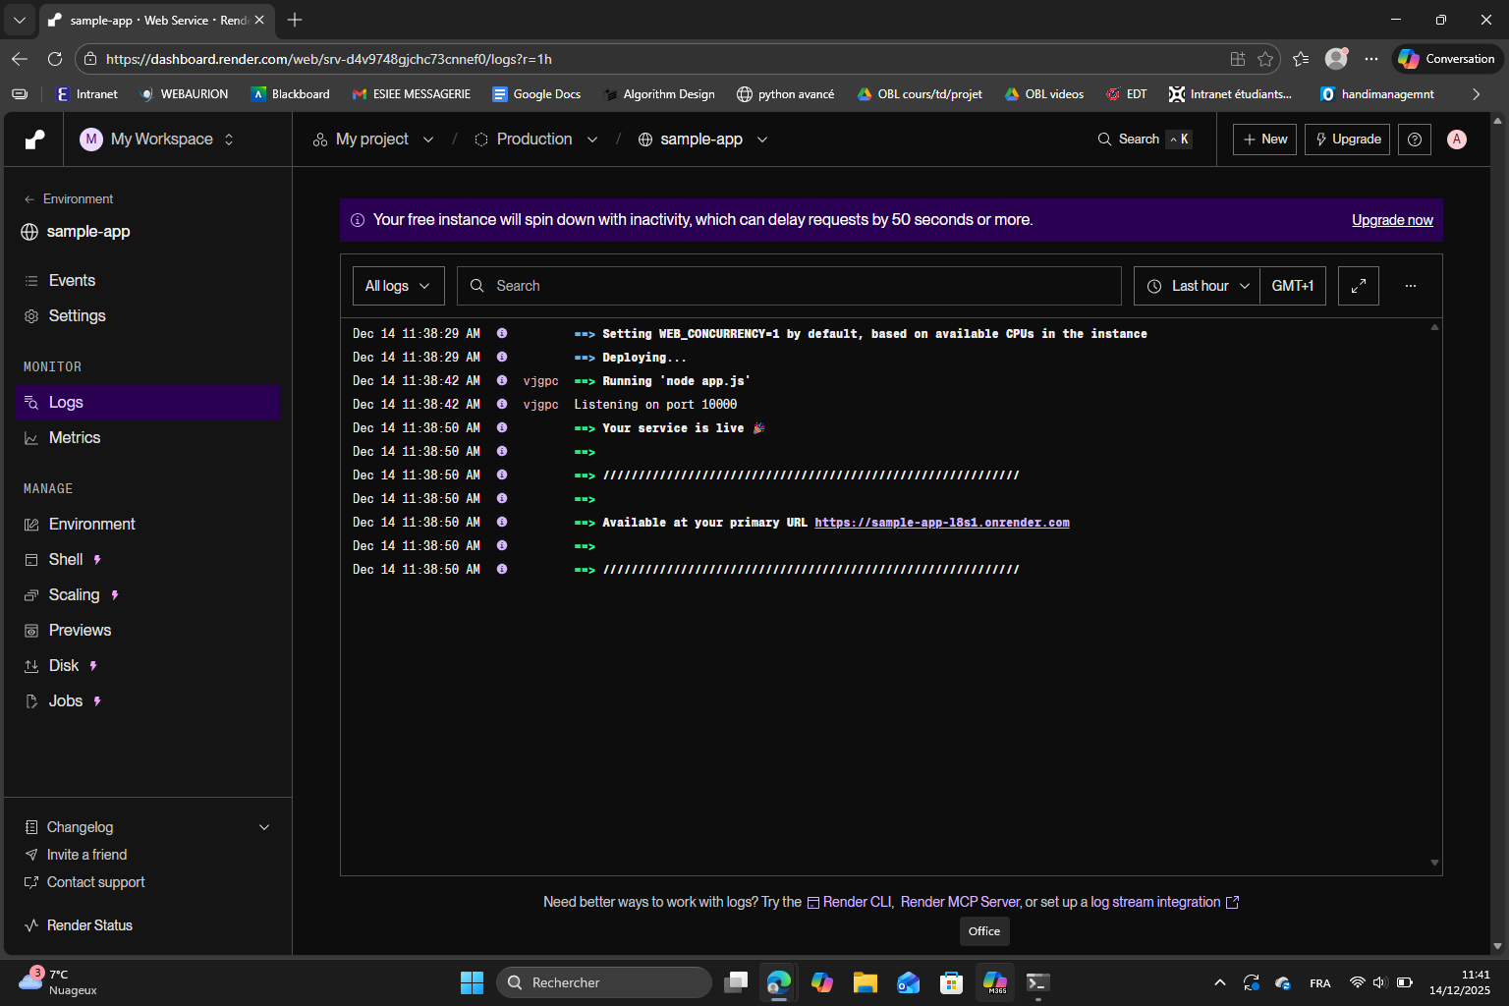Open the sample-app onrender.com URL
This screenshot has width=1509, height=1006.
coord(941,523)
